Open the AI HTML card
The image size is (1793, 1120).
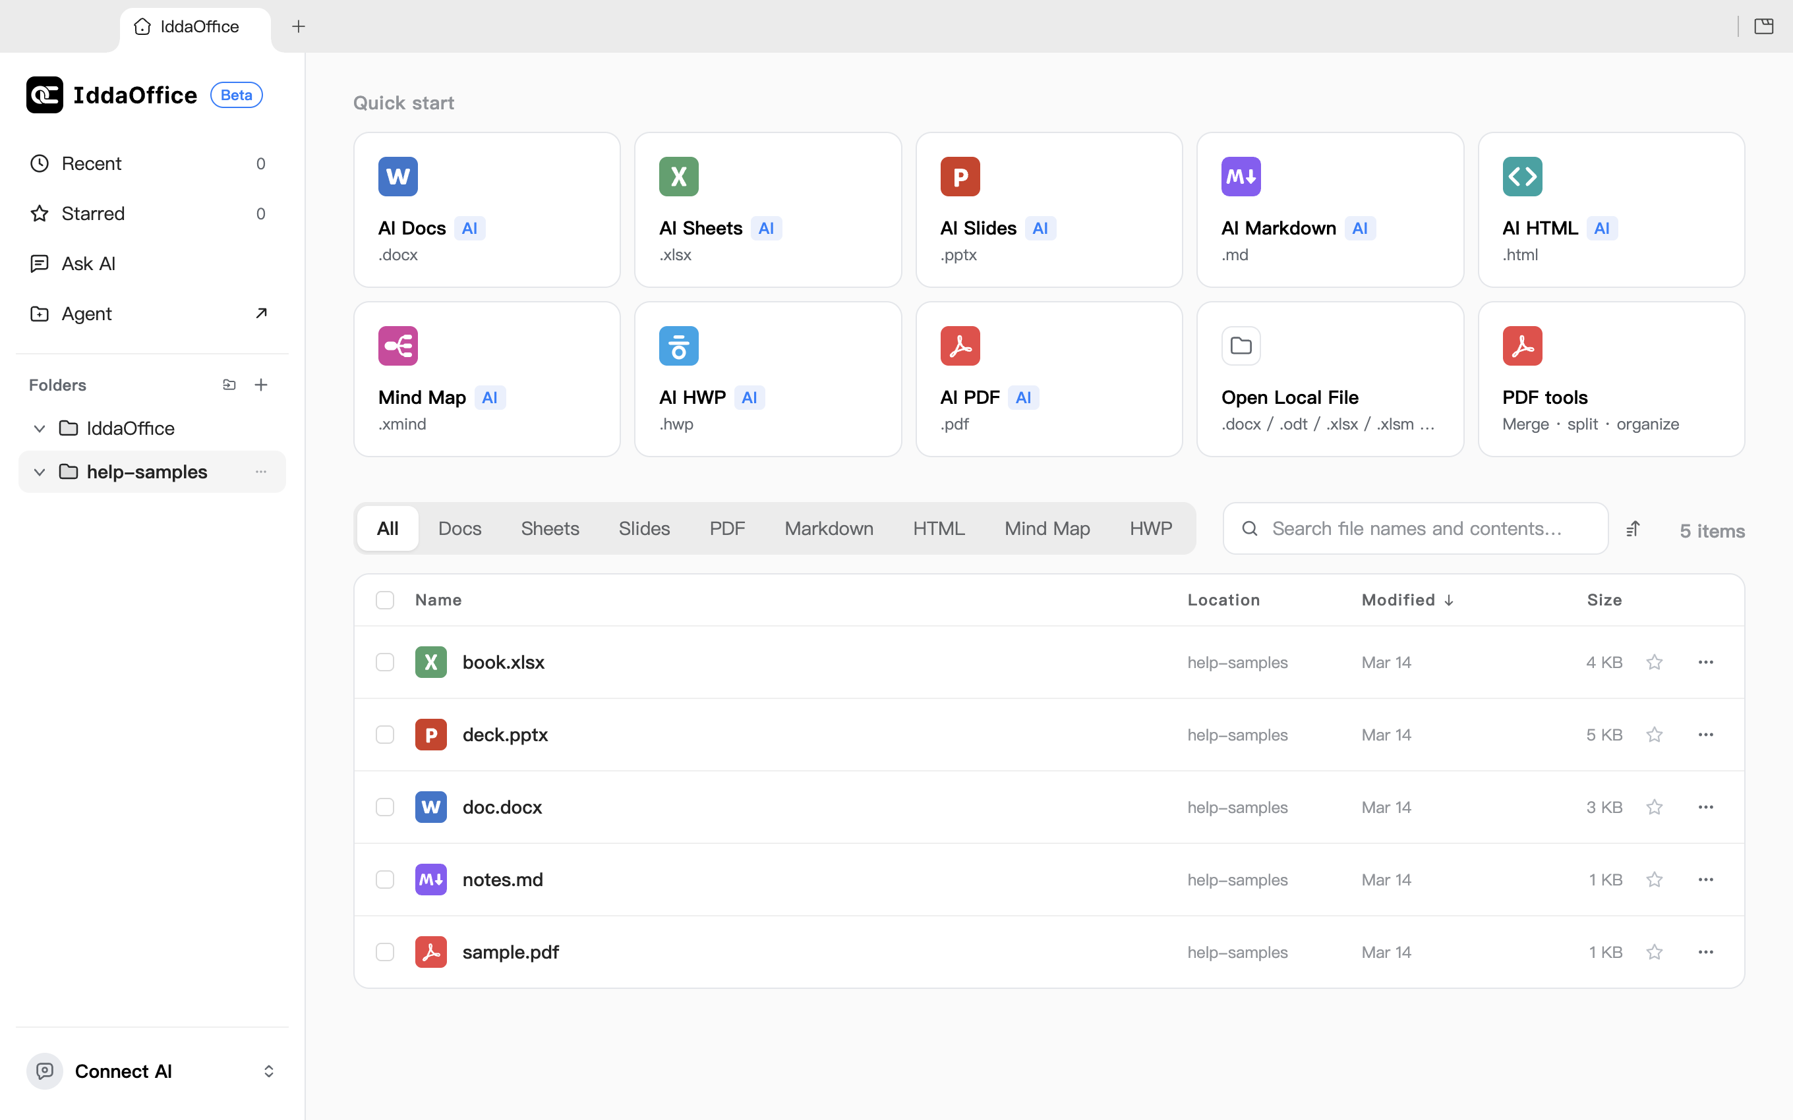[1611, 210]
